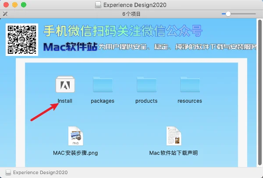Click the resources folder name

pos(190,101)
